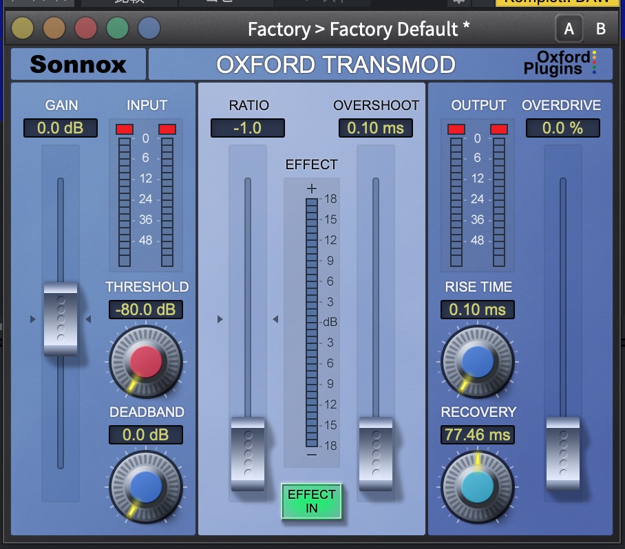Click the Overdrive percentage readout
Image resolution: width=625 pixels, height=549 pixels.
[562, 129]
